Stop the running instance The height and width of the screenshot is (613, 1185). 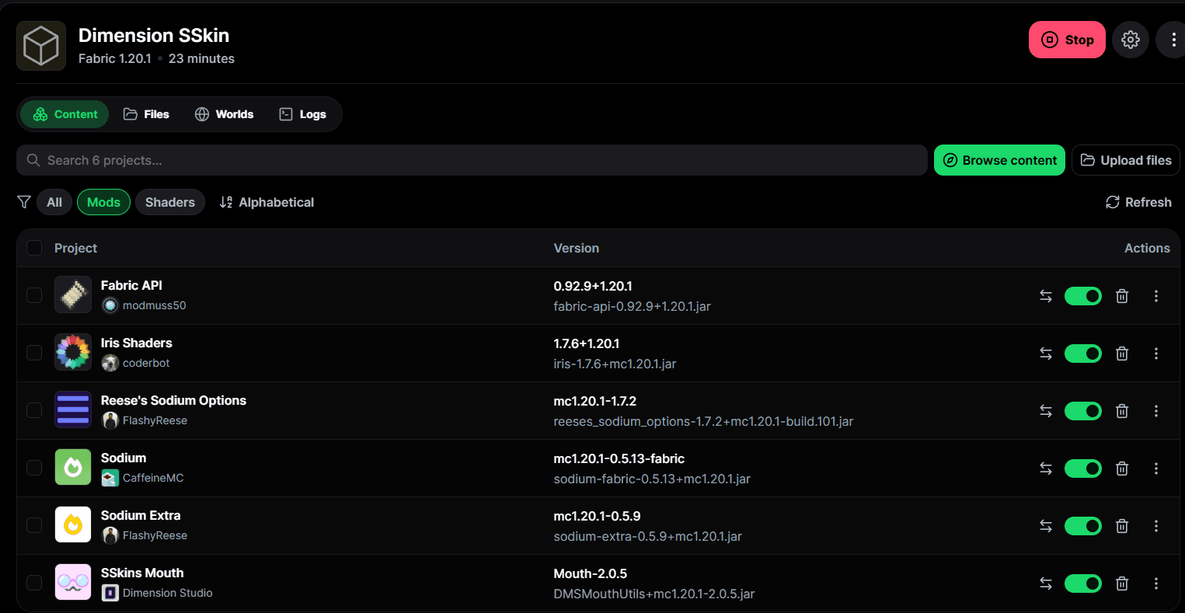[x=1067, y=40]
